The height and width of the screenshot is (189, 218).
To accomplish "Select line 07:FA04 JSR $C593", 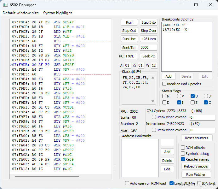I will [x=43, y=145].
